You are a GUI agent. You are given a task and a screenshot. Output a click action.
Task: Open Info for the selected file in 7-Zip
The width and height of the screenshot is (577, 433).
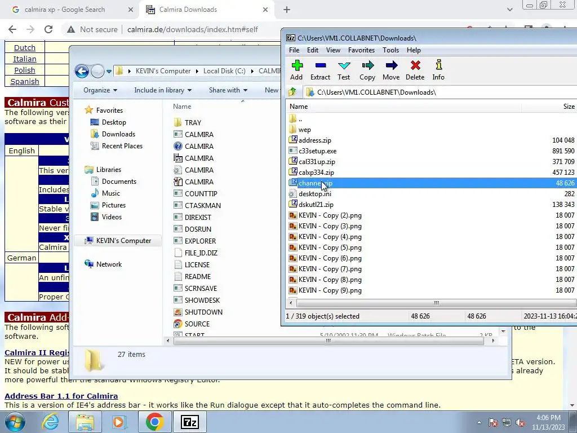[x=438, y=70]
